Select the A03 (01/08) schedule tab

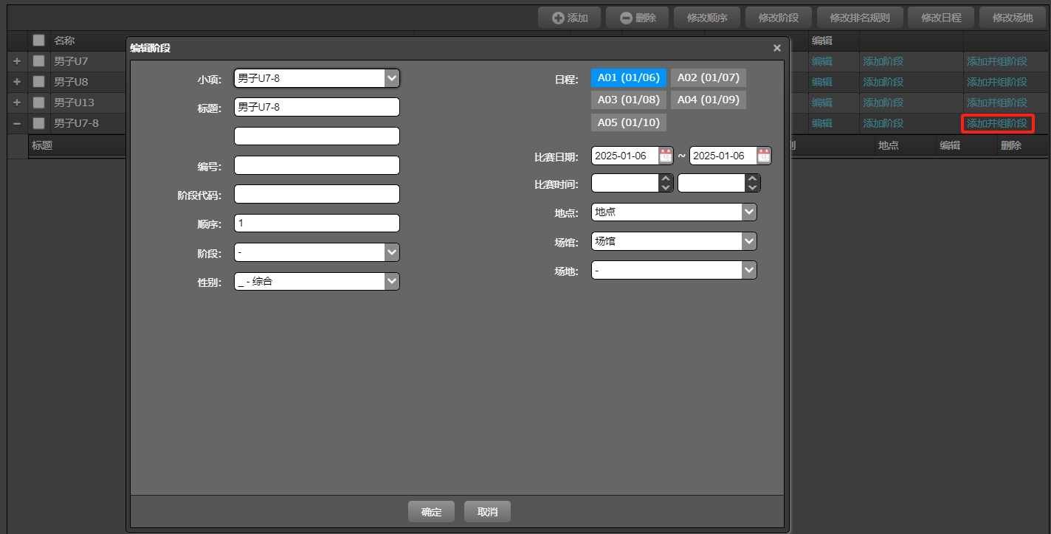628,100
